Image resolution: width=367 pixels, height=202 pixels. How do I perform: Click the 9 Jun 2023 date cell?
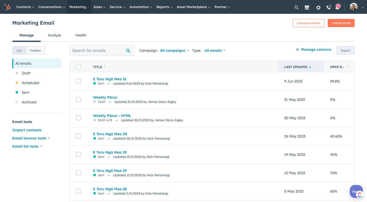293,81
